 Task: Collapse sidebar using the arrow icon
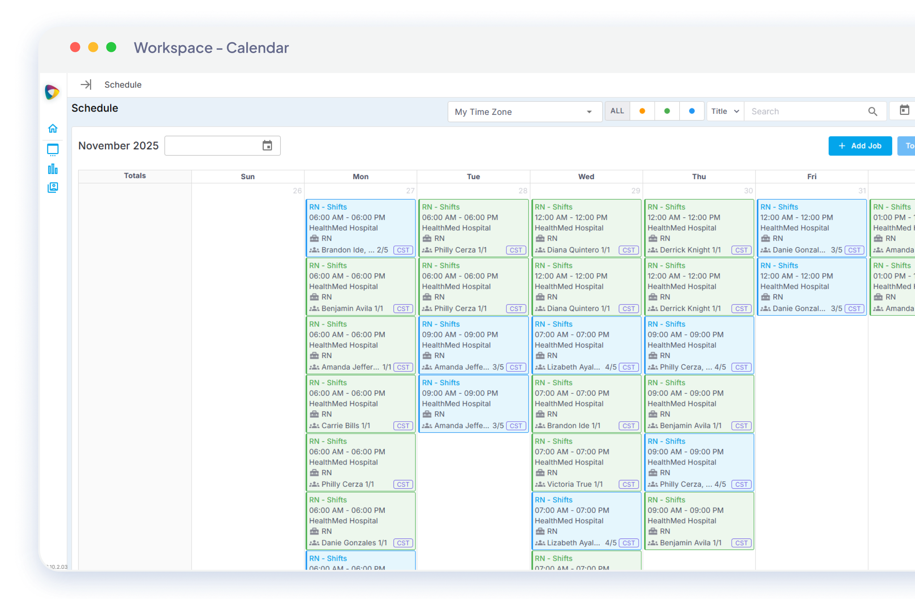[x=86, y=85]
